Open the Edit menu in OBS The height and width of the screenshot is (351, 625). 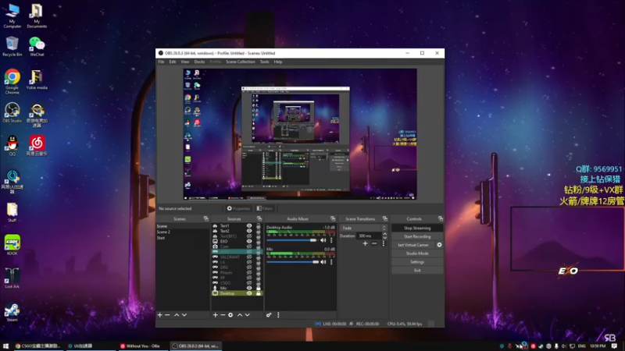(x=172, y=62)
